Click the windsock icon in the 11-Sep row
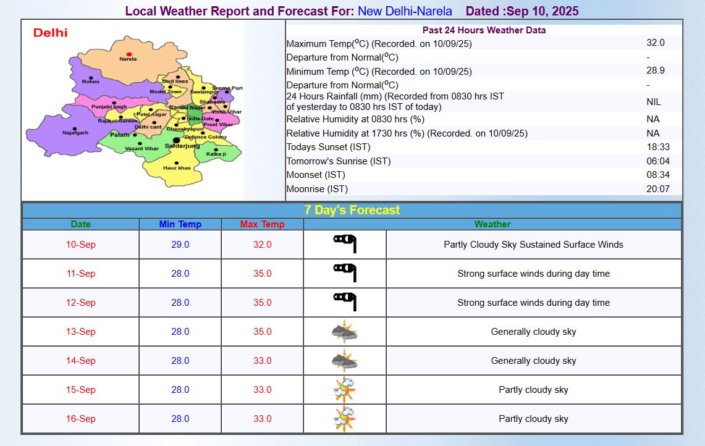The height and width of the screenshot is (446, 705). [345, 273]
